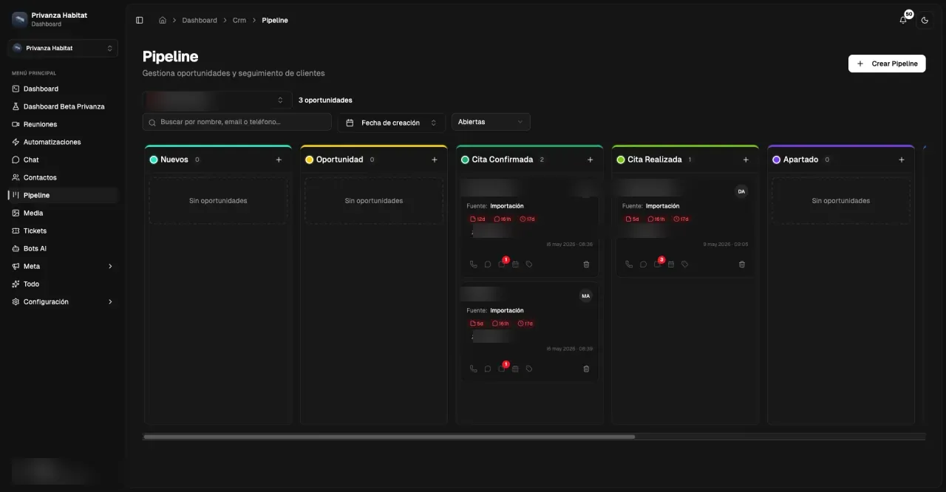Add opportunity to Cita Realizada column
The image size is (946, 492).
pos(746,160)
